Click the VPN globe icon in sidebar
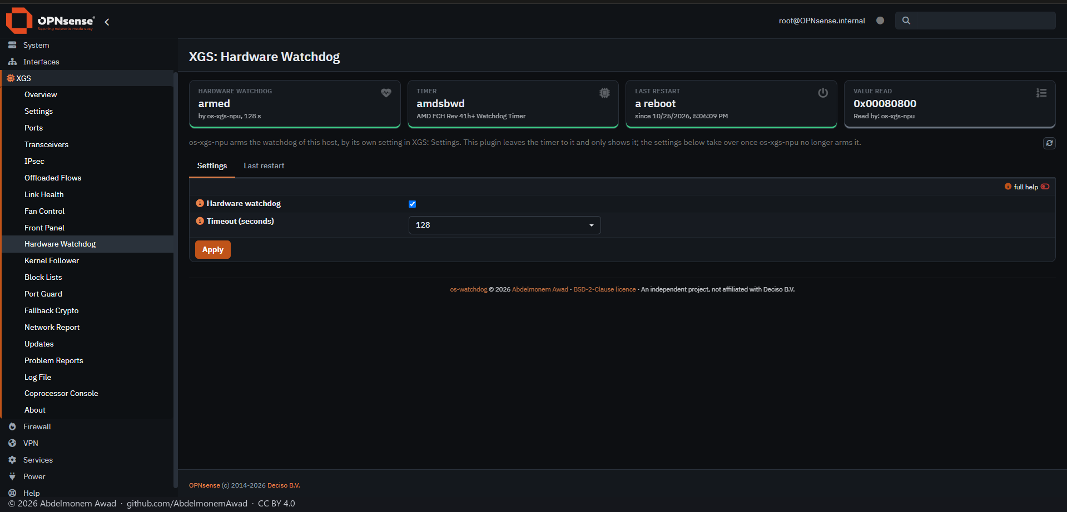The image size is (1067, 512). click(12, 443)
